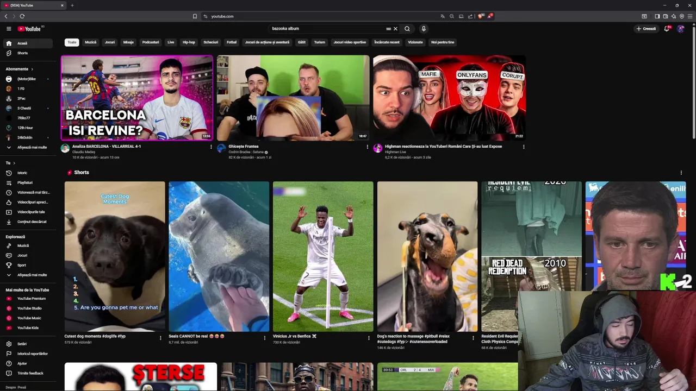
Task: Explore Muzică in the sidebar
Action: point(28,245)
